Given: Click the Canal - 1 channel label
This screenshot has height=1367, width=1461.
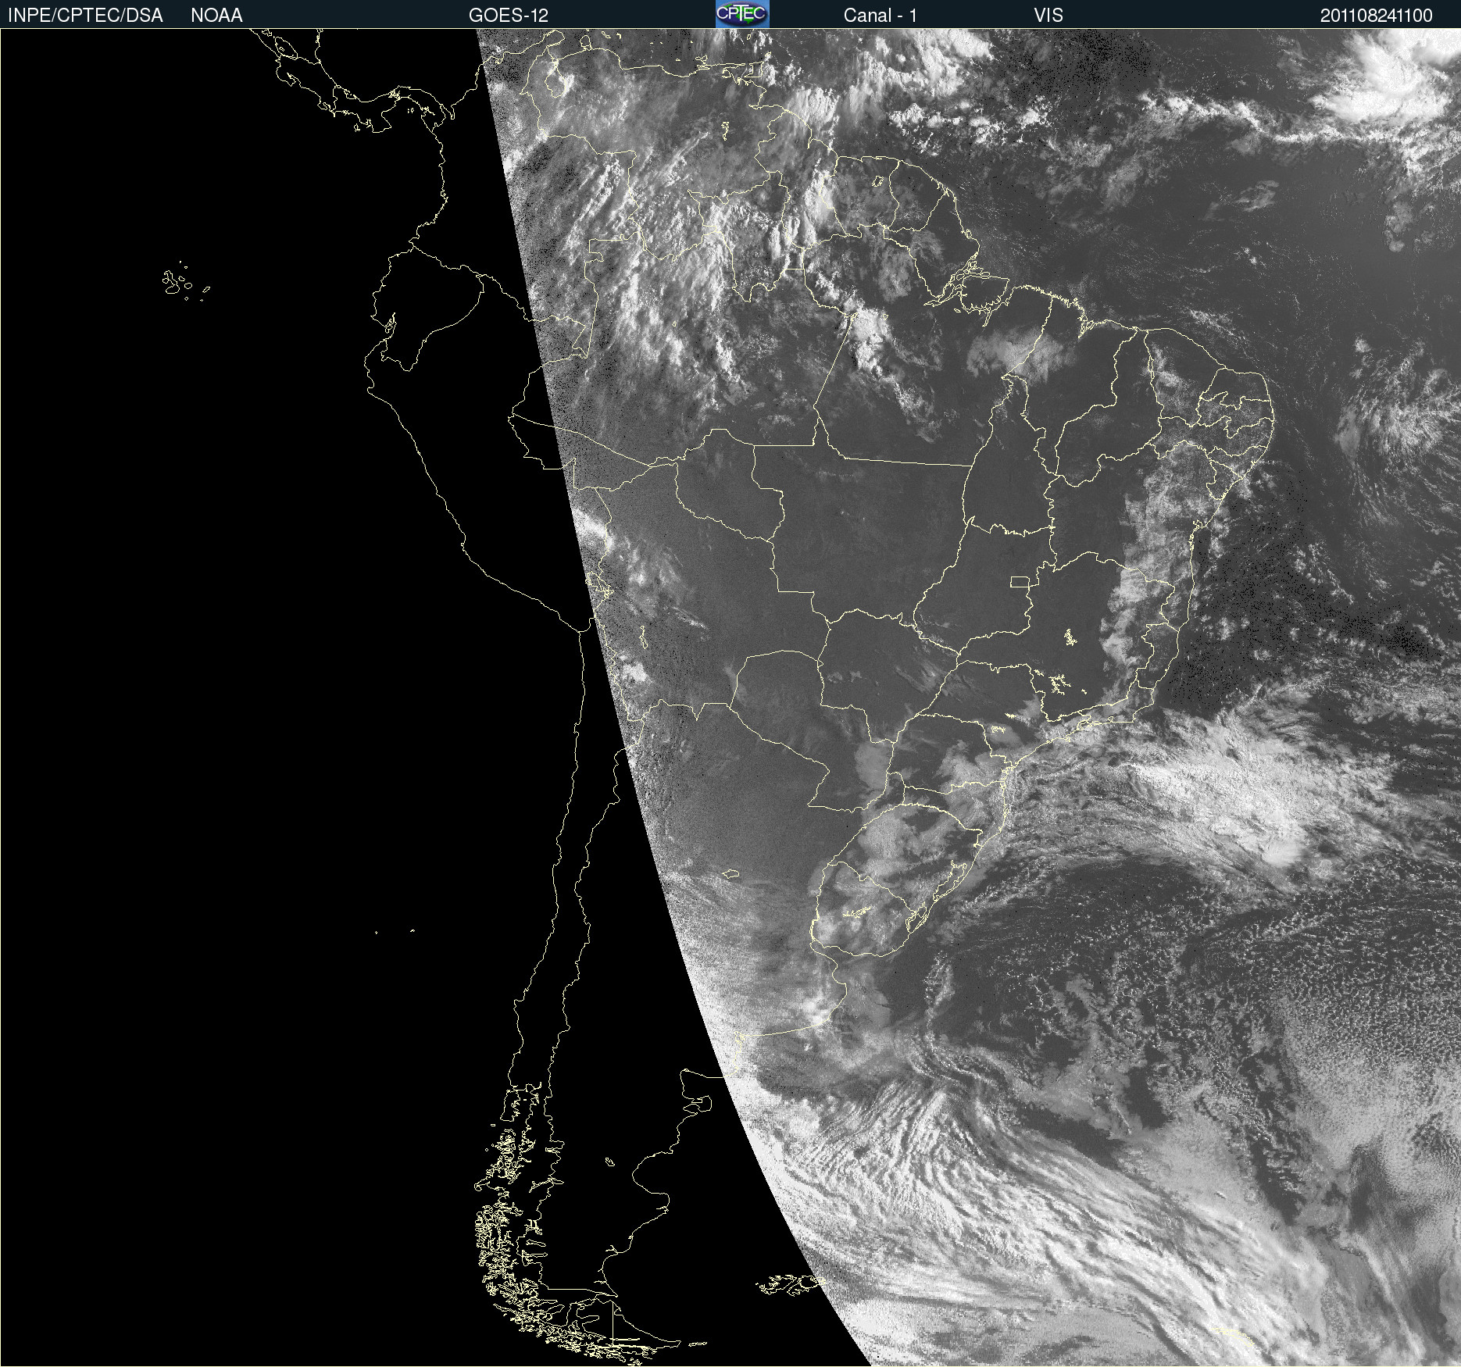Looking at the screenshot, I should [x=881, y=16].
